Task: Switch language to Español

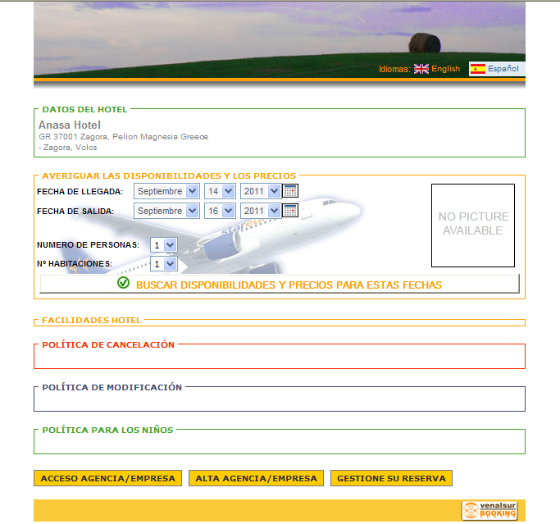Action: [x=503, y=70]
